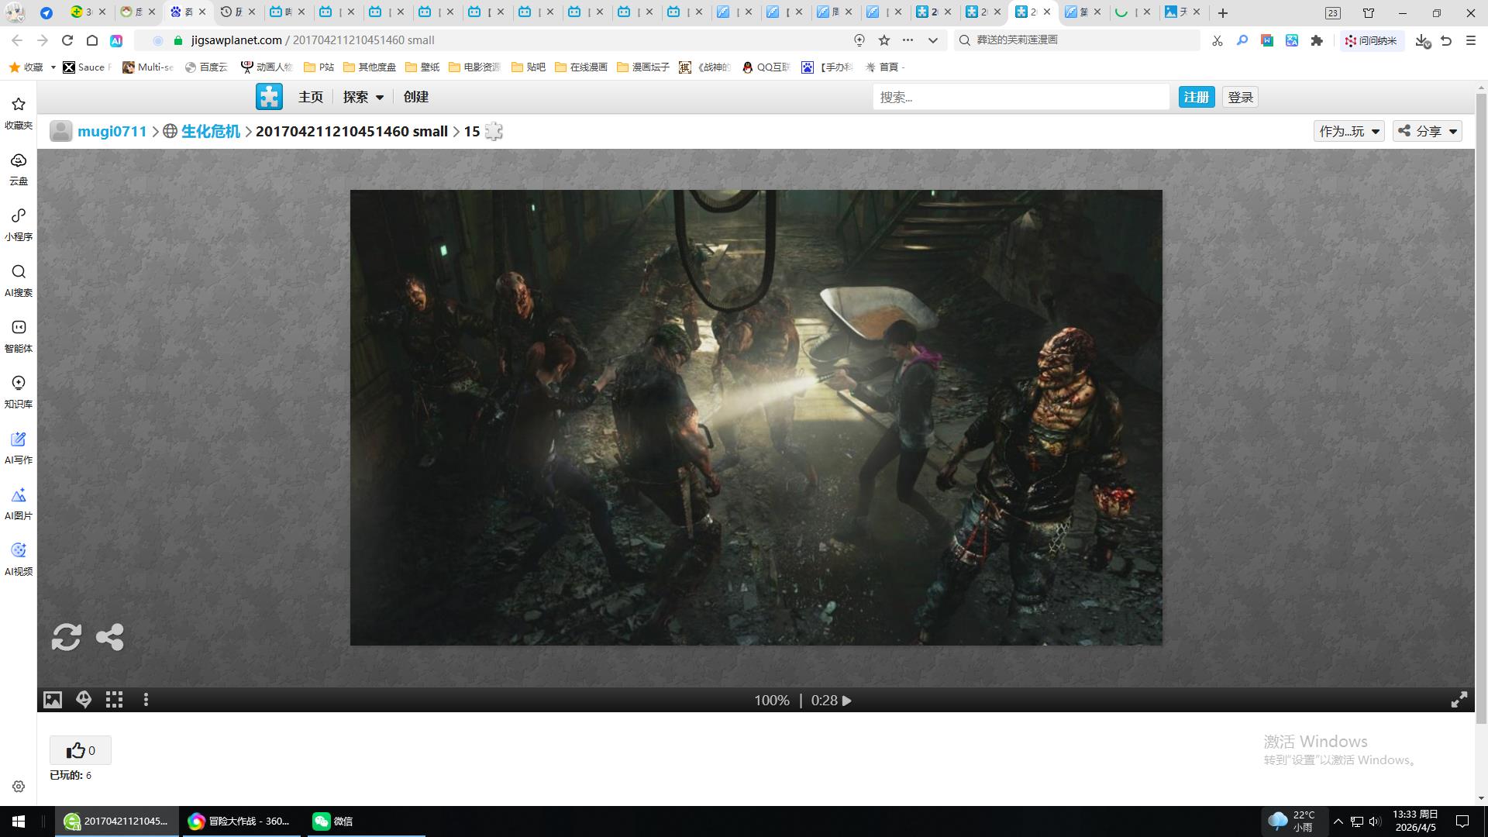Open the 作为...玩 dropdown
This screenshot has height=837, width=1488.
[1348, 131]
